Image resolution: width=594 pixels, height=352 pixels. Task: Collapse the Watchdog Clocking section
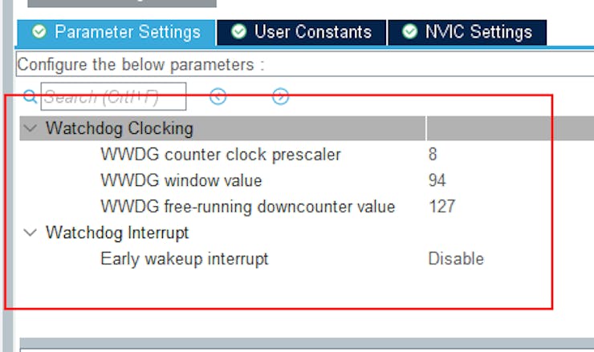tap(31, 128)
